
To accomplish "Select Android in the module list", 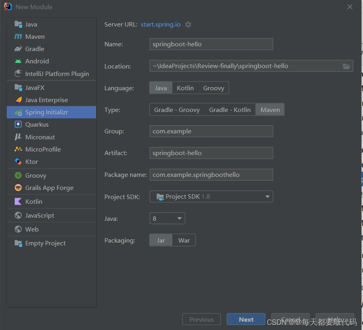I will (x=51, y=61).
